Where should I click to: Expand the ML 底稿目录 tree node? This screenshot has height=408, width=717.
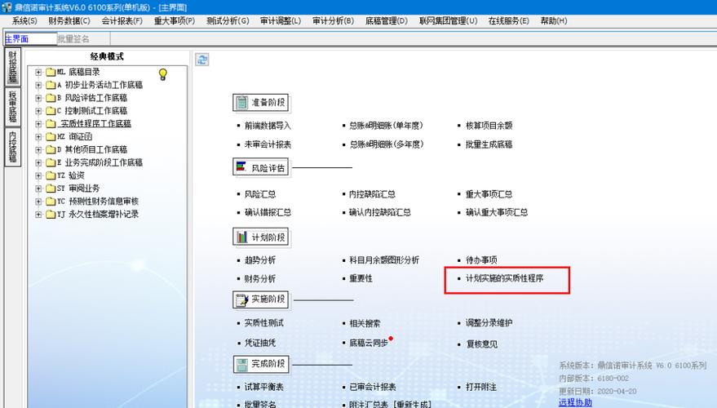[x=38, y=73]
